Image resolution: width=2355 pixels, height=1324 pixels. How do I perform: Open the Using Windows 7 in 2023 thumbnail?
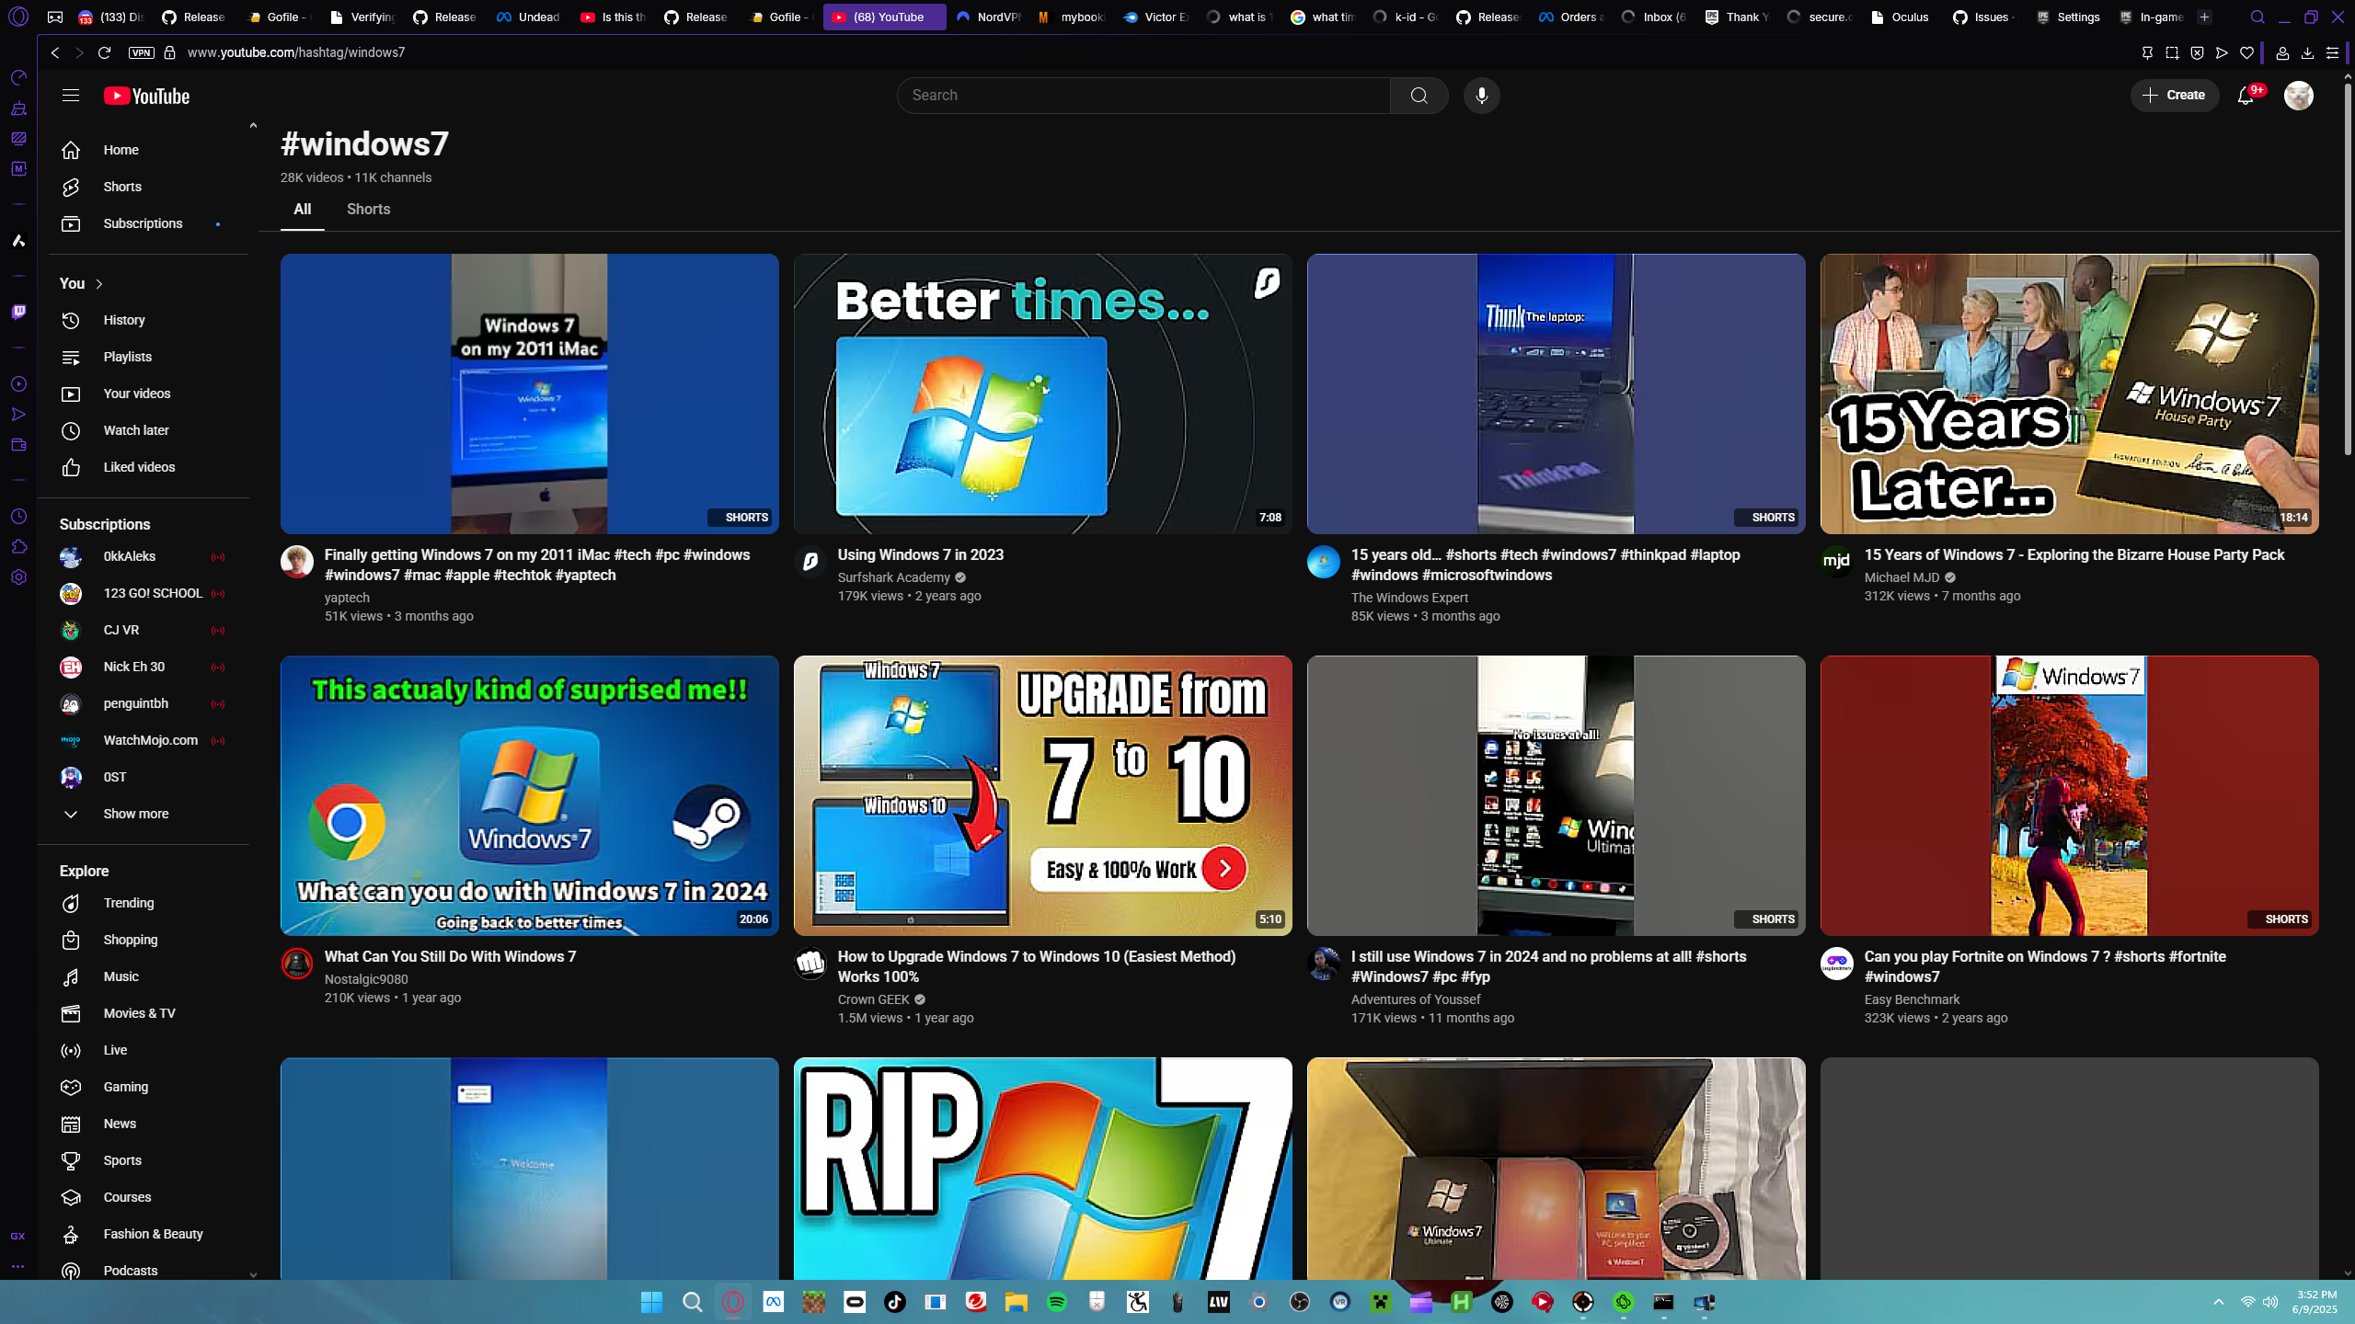1042,394
